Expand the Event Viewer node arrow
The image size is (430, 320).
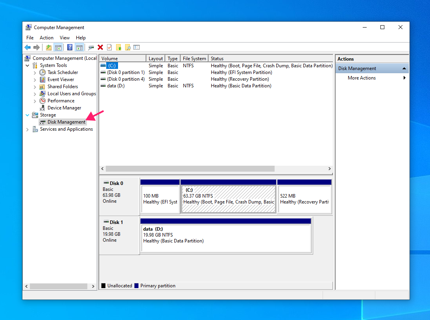35,80
